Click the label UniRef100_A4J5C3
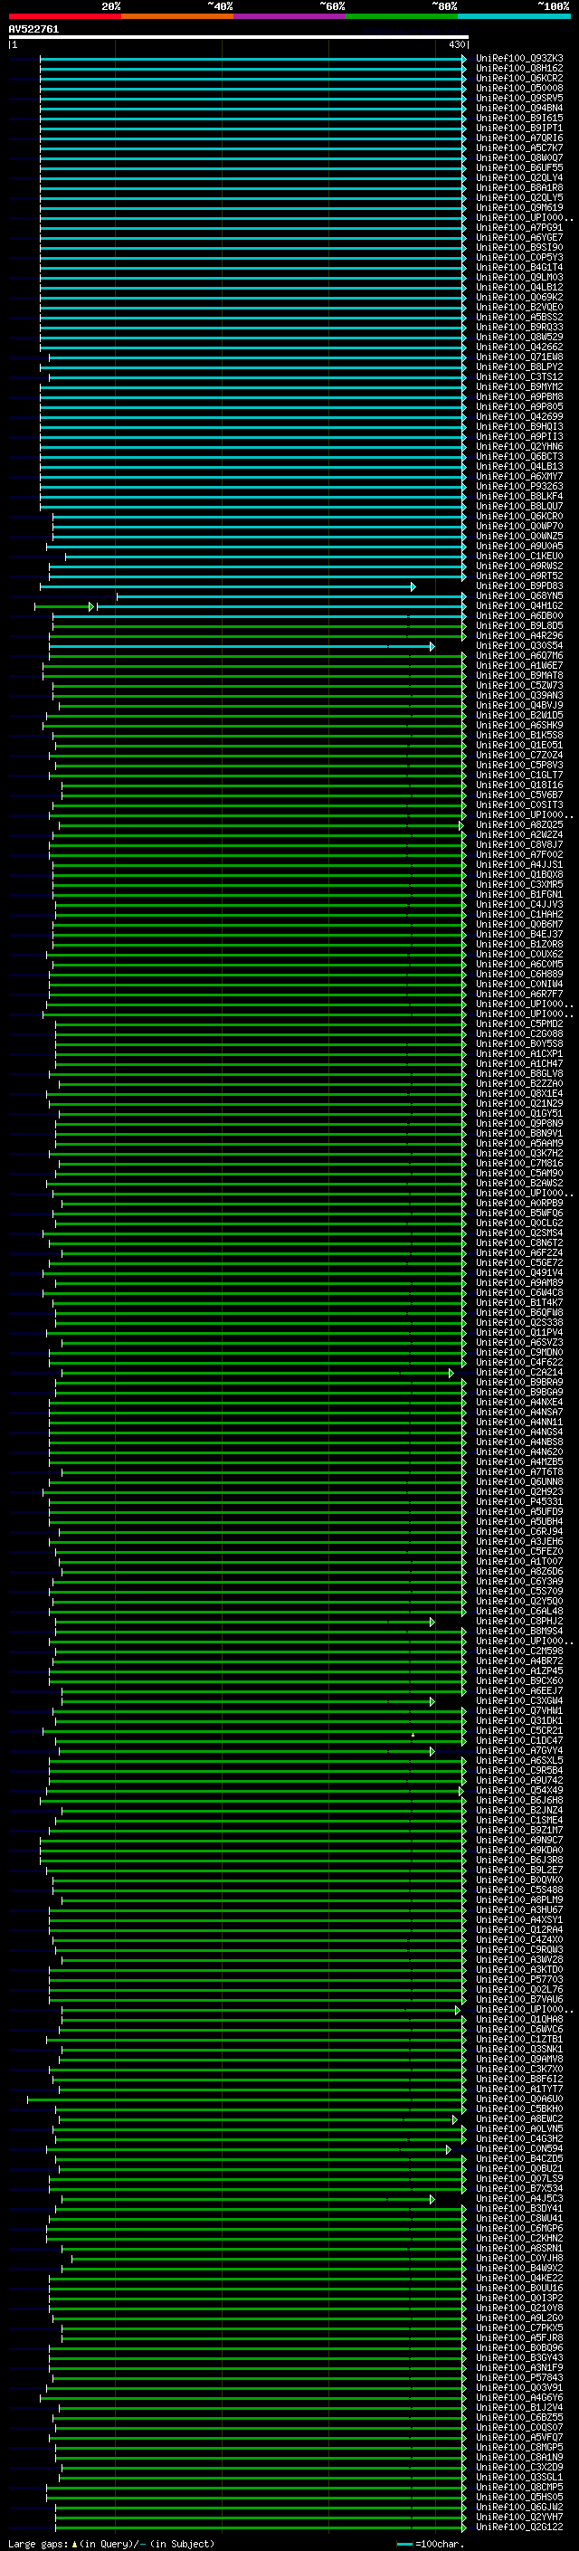 pos(519,2198)
